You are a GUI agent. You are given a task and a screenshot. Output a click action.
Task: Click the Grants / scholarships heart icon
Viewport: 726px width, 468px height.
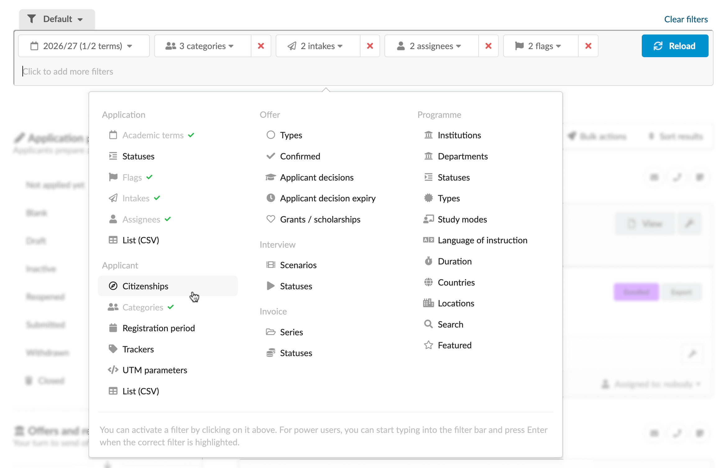click(271, 219)
